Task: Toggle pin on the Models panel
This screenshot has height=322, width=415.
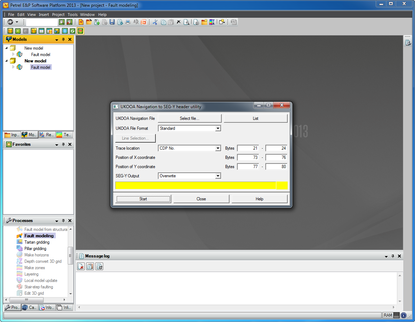Action: (63, 39)
